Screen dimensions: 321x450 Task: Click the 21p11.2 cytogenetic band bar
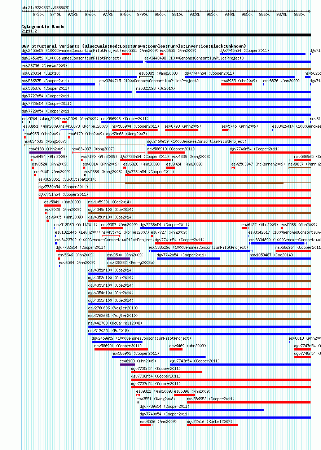pos(166,35)
